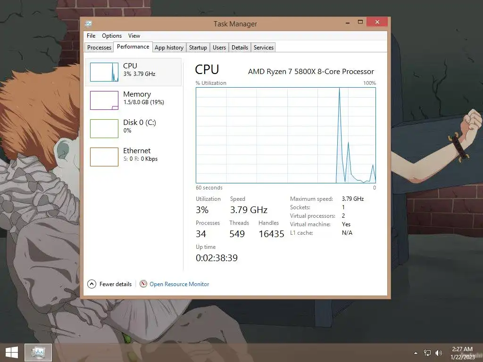Screen dimensions: 483x362
Task: Switch to the Processes tab
Action: point(99,48)
